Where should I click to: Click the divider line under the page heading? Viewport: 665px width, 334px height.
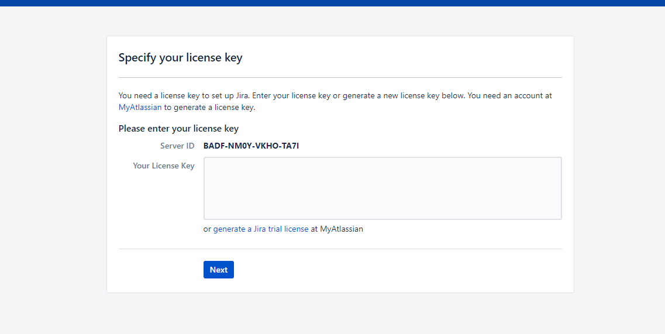coord(340,78)
